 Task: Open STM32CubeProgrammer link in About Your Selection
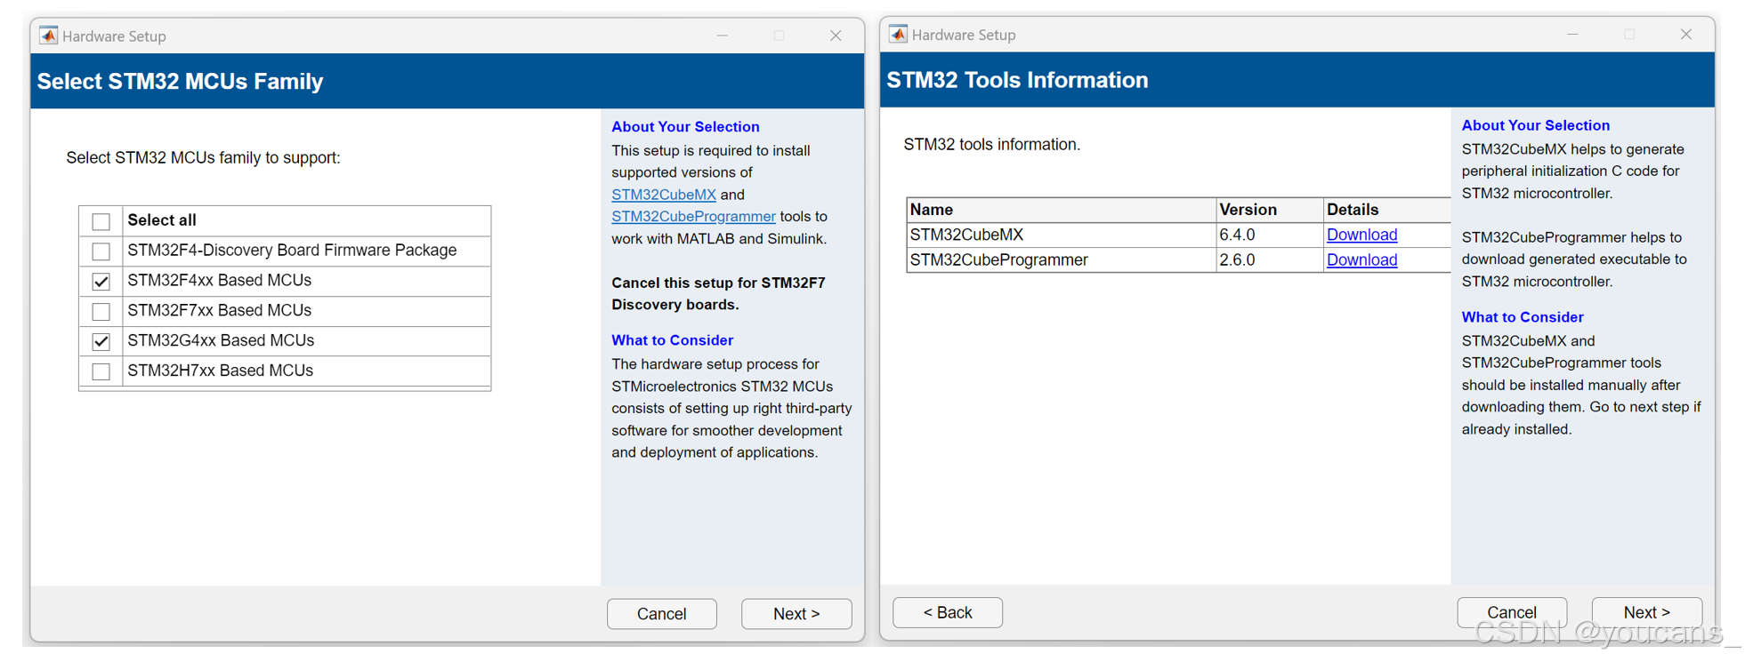pos(693,217)
